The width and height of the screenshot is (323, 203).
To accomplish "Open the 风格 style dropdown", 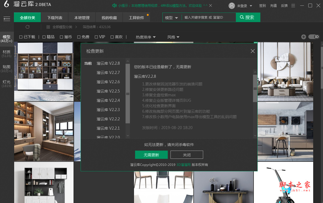I will point(173,37).
